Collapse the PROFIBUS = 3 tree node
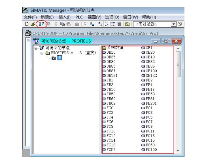 pos(42,53)
